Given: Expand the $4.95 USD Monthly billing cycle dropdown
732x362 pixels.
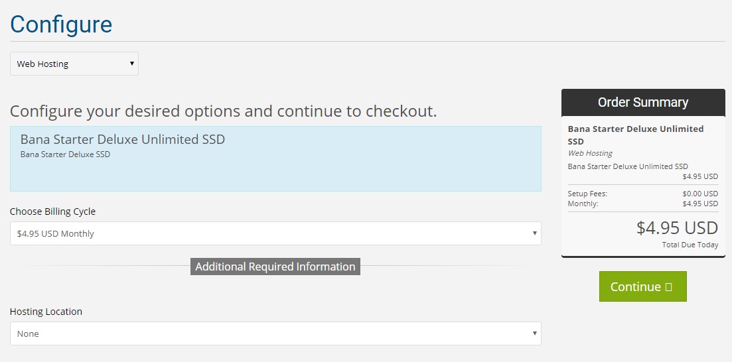Looking at the screenshot, I should (x=275, y=233).
